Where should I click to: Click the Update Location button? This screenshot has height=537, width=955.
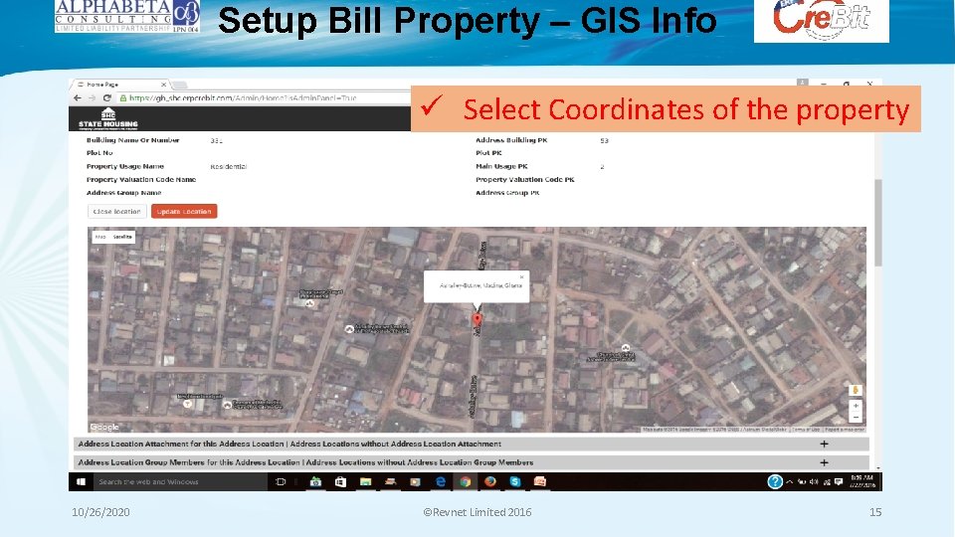pyautogui.click(x=184, y=211)
